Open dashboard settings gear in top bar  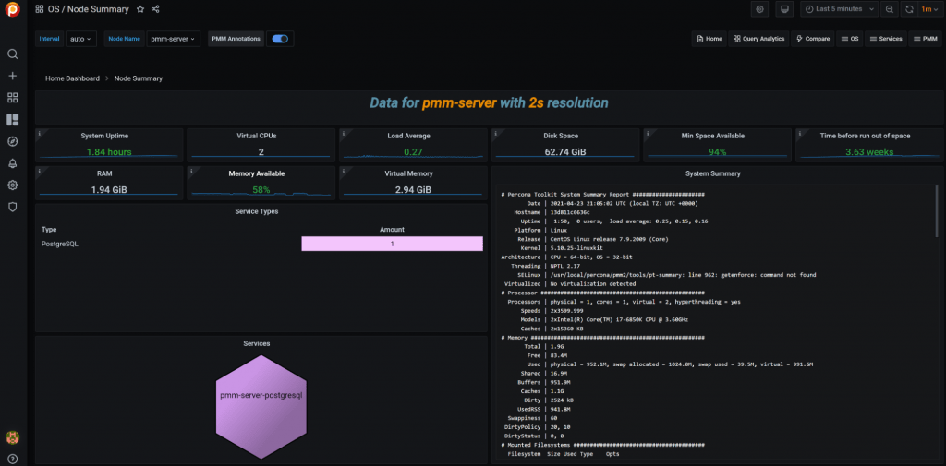(x=759, y=9)
